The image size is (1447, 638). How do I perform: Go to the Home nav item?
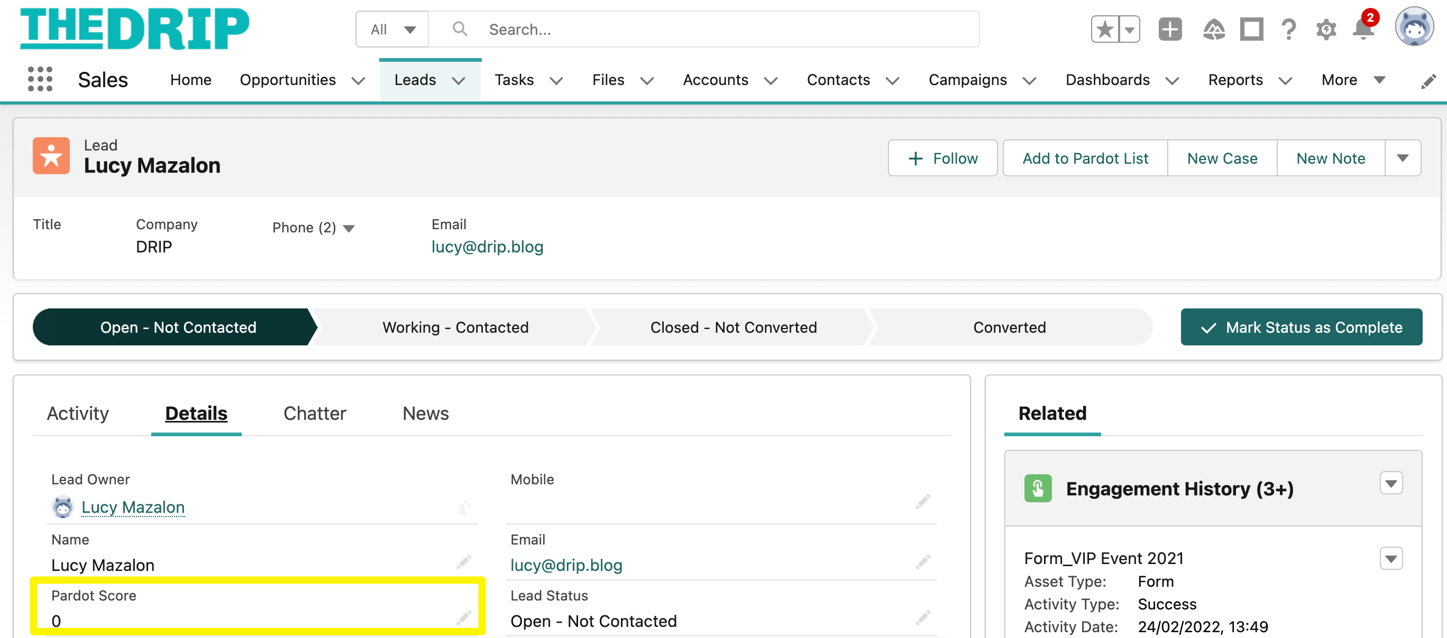[191, 80]
